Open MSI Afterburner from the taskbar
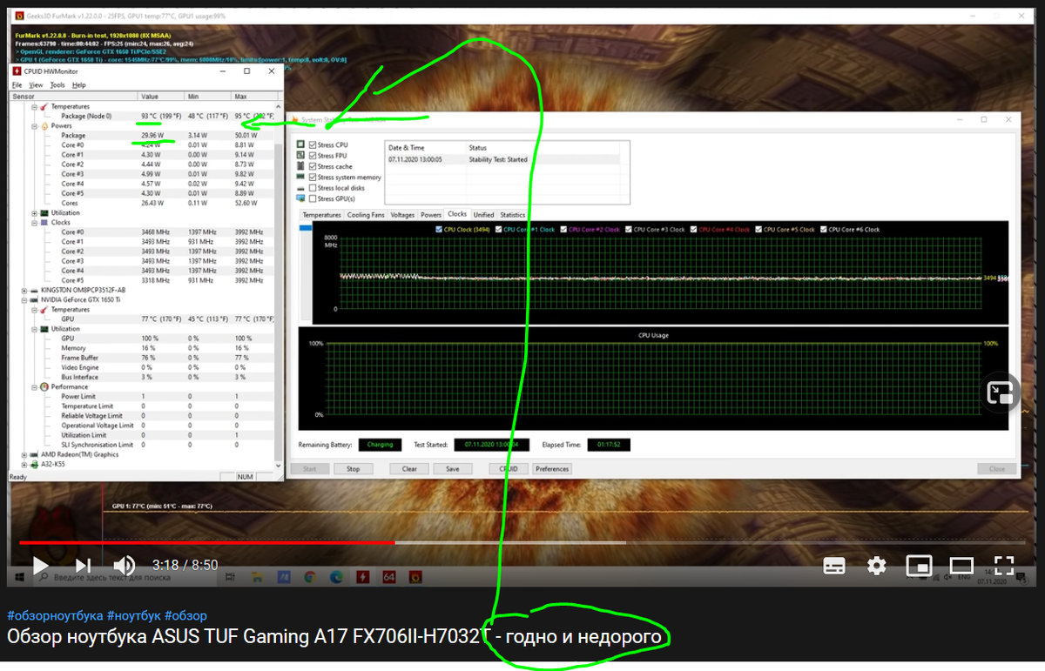Viewport: 1045px width, 671px height. coord(363,576)
